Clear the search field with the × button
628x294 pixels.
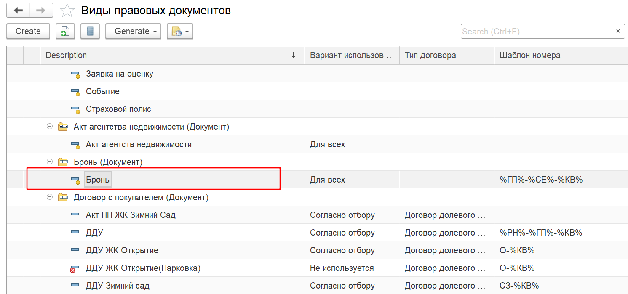pyautogui.click(x=618, y=32)
